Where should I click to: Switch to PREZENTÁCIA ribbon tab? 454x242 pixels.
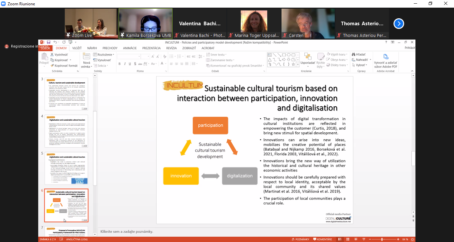(152, 48)
